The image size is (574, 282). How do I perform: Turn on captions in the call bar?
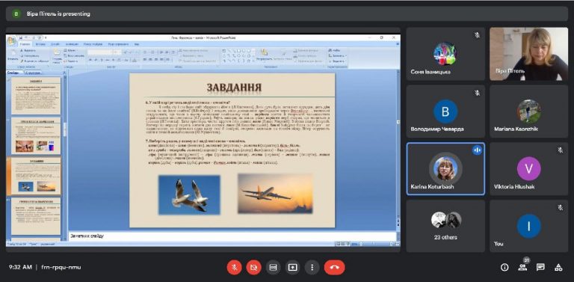point(273,267)
